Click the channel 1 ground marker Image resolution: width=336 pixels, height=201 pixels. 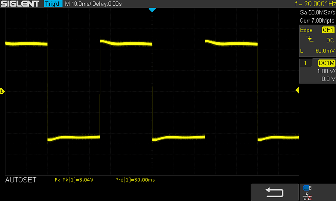pyautogui.click(x=2, y=91)
